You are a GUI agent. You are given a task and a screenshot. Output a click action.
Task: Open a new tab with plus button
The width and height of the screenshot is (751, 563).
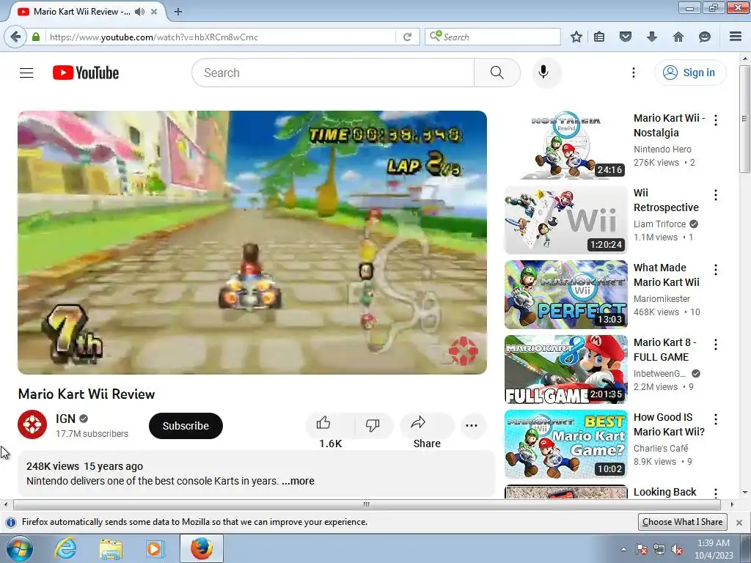point(178,12)
